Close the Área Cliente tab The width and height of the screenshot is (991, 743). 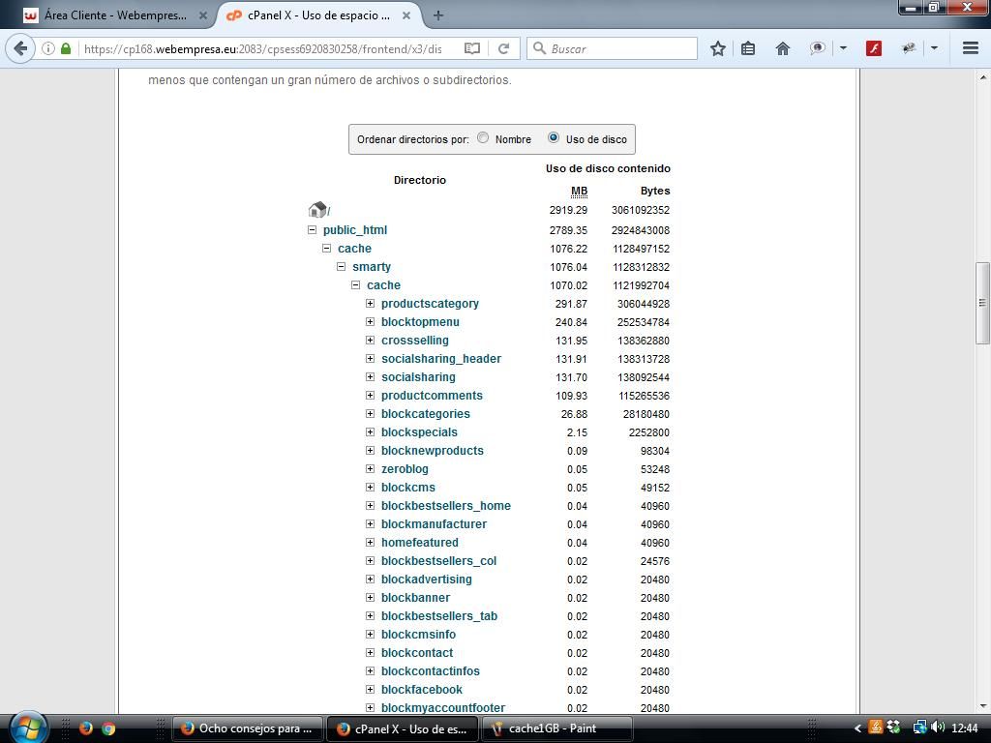coord(203,15)
